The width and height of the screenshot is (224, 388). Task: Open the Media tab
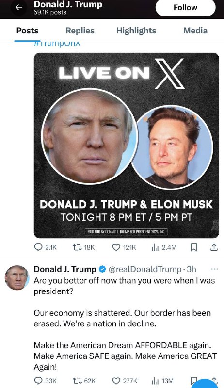[195, 31]
